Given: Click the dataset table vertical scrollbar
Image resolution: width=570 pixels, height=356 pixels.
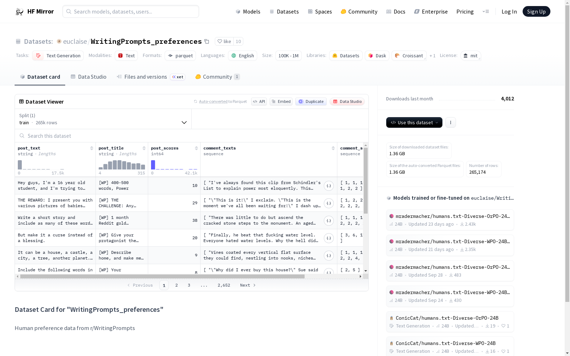Looking at the screenshot, I should 366,180.
